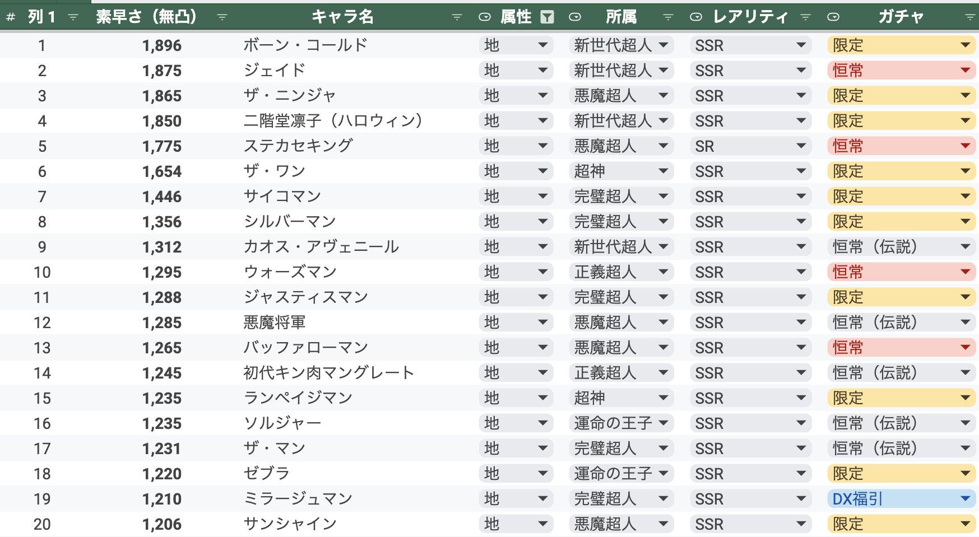Select the ガチャ column header

(901, 17)
